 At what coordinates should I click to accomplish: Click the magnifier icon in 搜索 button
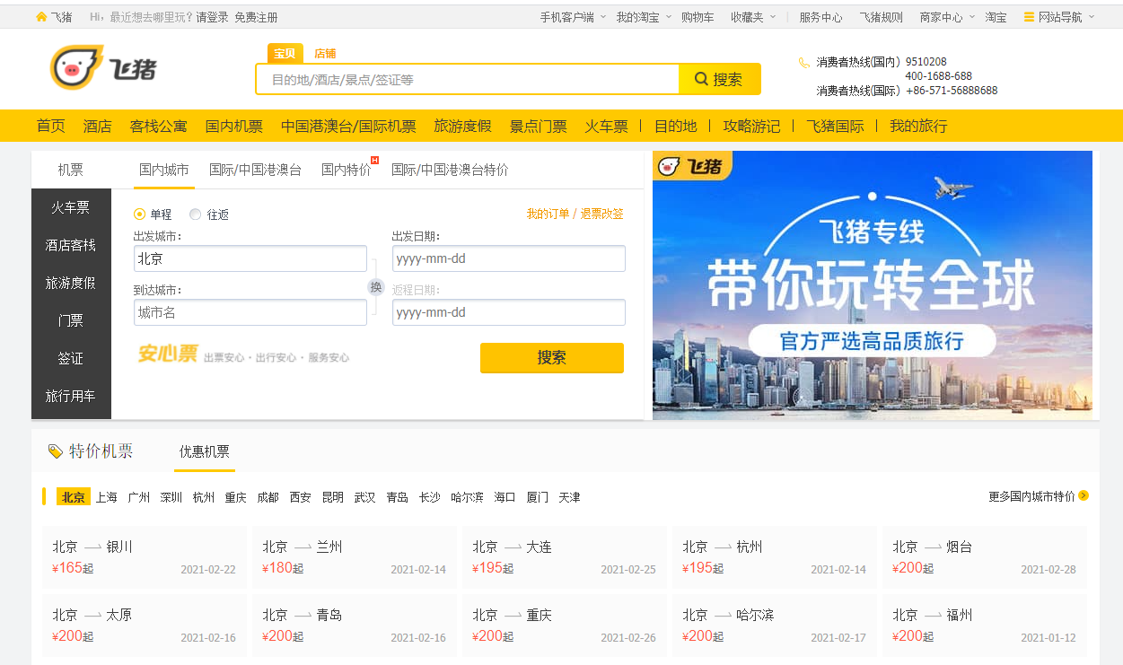(x=702, y=79)
